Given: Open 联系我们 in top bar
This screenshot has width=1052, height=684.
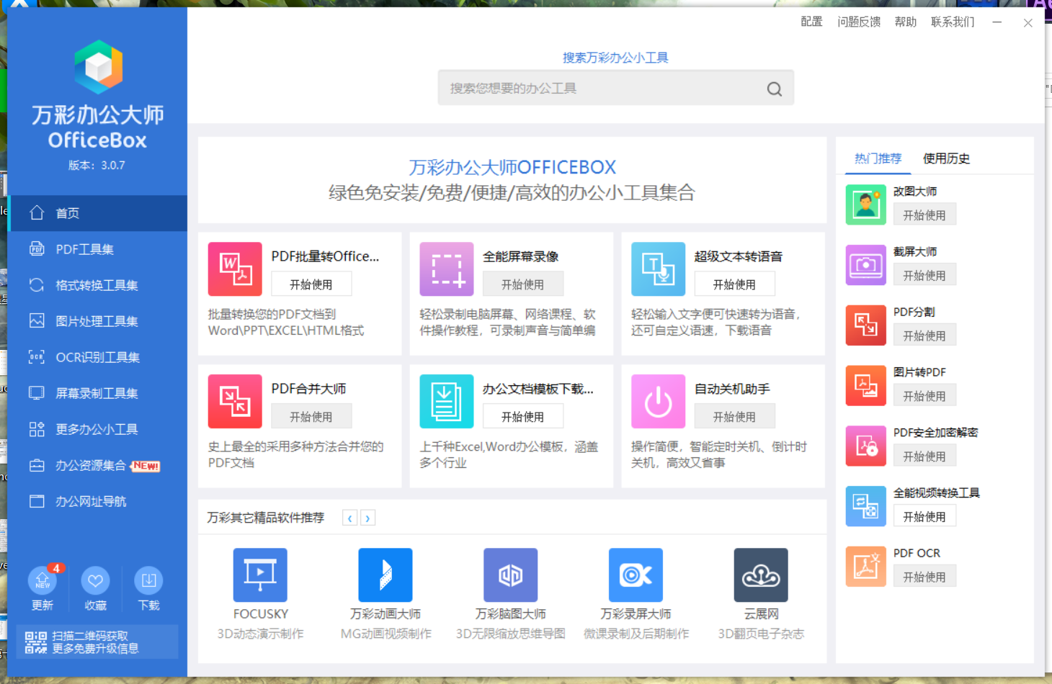Looking at the screenshot, I should (x=953, y=22).
